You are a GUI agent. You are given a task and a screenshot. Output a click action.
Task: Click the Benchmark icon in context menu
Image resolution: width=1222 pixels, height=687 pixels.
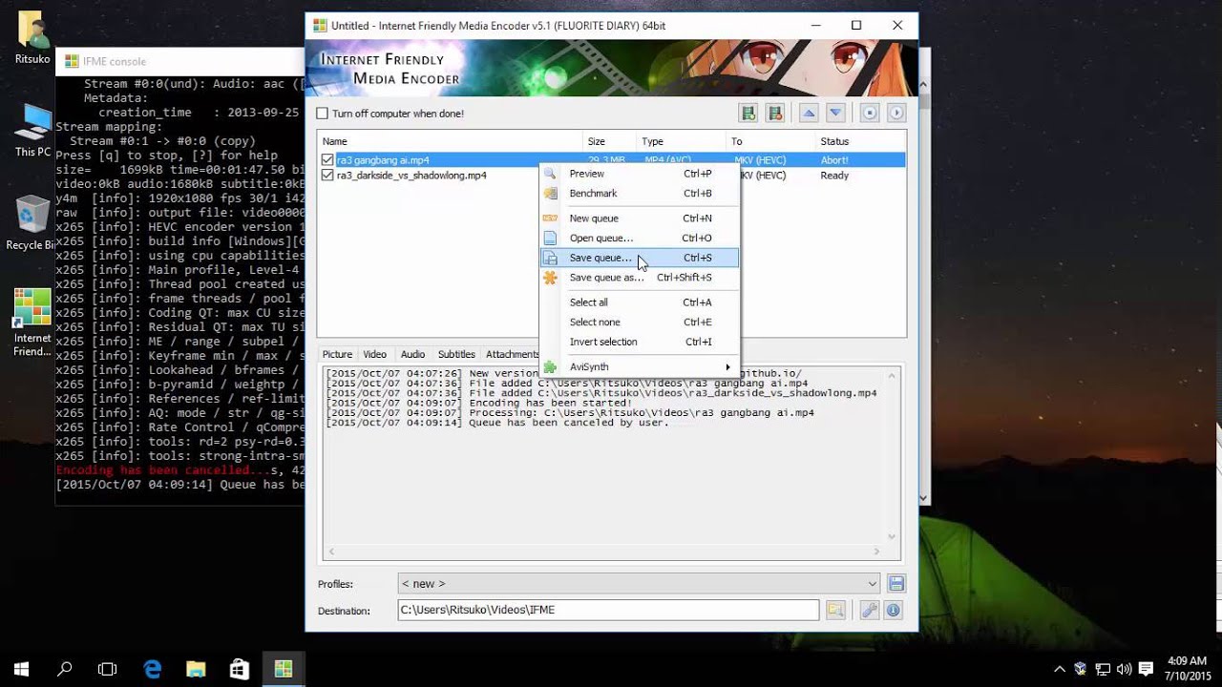pos(550,193)
